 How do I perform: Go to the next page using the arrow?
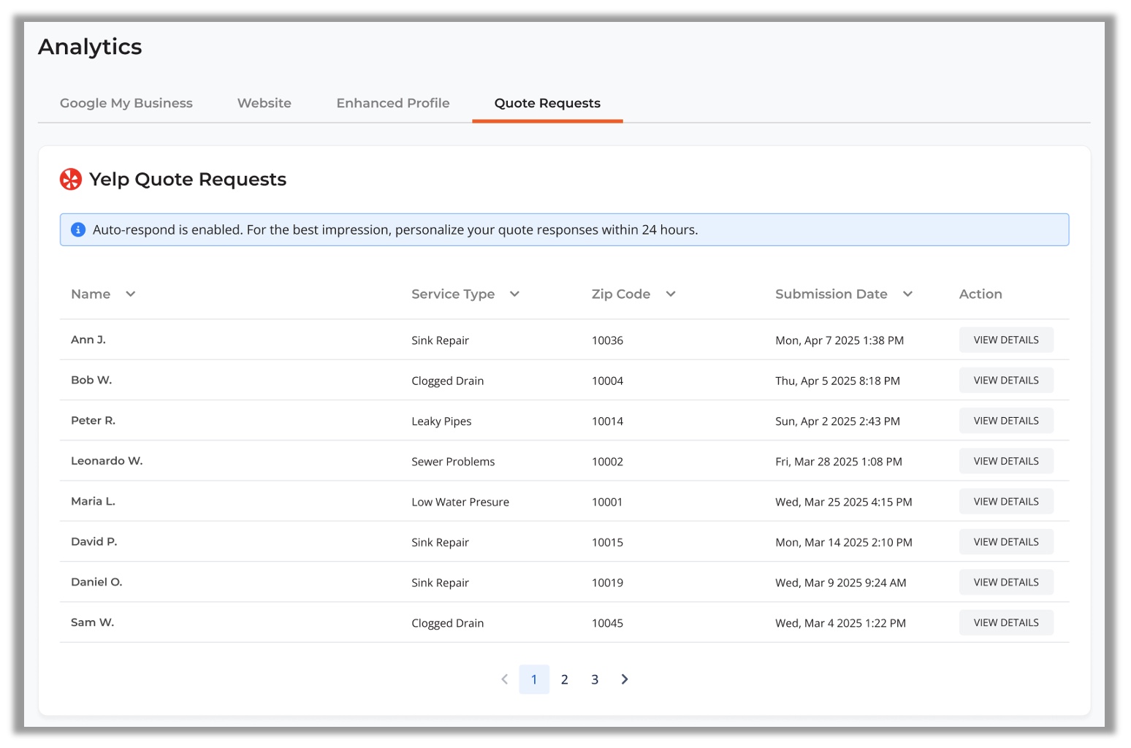625,679
